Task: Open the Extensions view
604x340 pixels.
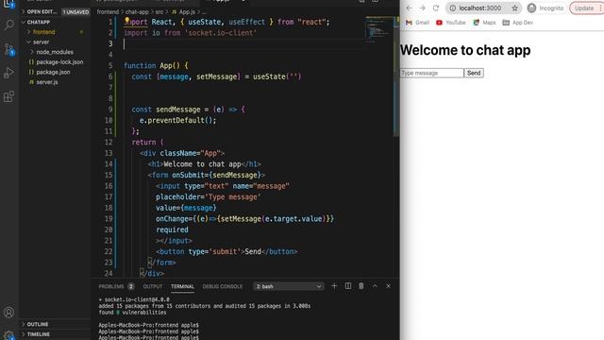Action: [8, 96]
